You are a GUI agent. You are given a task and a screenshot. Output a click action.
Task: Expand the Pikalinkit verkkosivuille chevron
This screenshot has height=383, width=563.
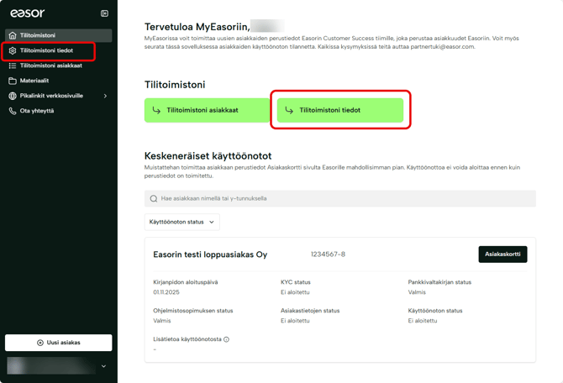click(x=105, y=96)
